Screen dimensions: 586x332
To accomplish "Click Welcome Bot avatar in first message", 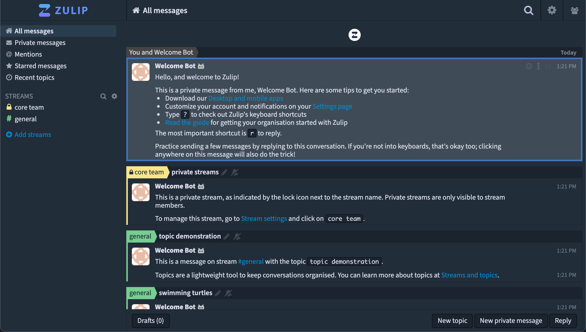I will coord(141,72).
